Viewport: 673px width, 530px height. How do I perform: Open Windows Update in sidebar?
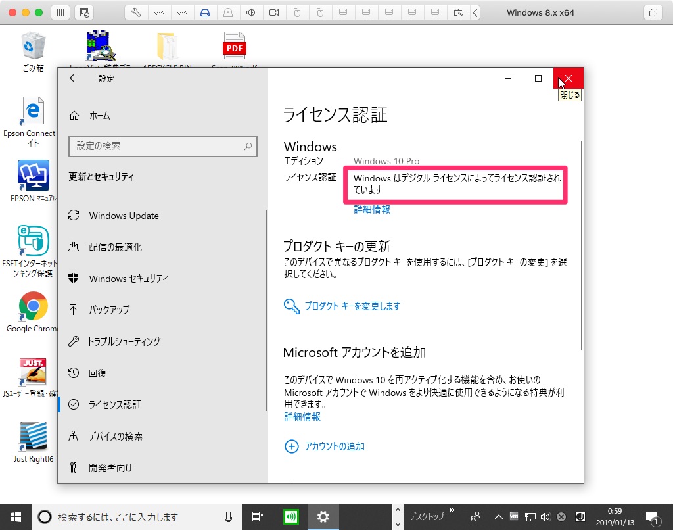click(x=162, y=216)
